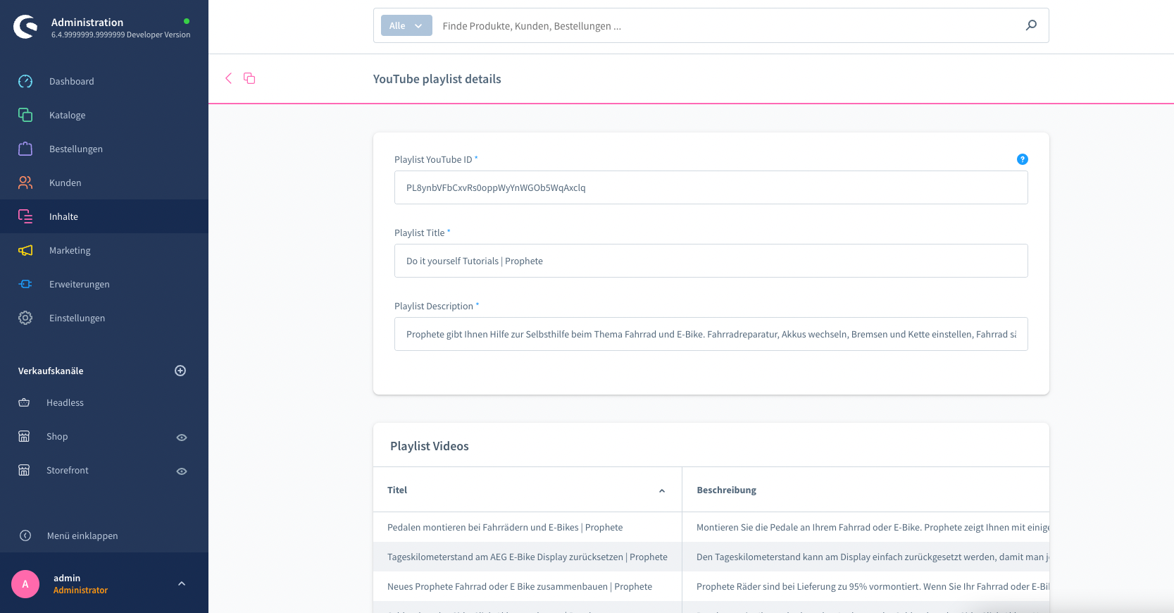Click the Menü einklappen arrow icon

coord(25,535)
